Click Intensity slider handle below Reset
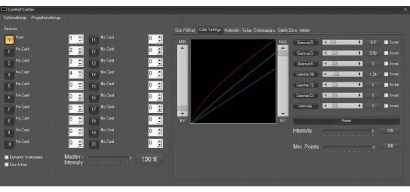Viewport: 410px width, 192px height. coord(373,131)
